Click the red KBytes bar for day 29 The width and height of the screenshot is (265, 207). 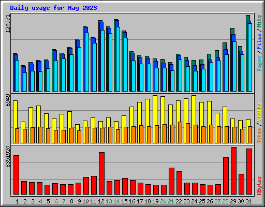click(x=233, y=171)
